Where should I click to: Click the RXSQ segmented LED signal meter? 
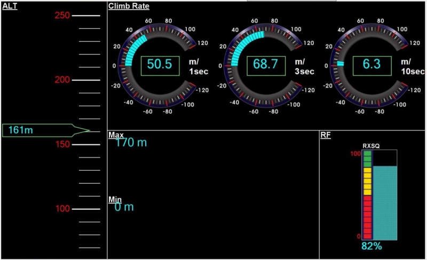[367, 195]
